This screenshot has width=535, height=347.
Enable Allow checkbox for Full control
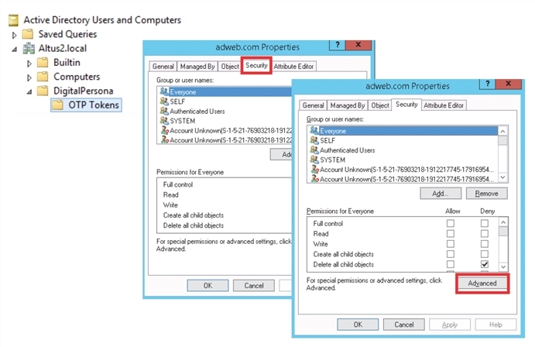coord(451,224)
